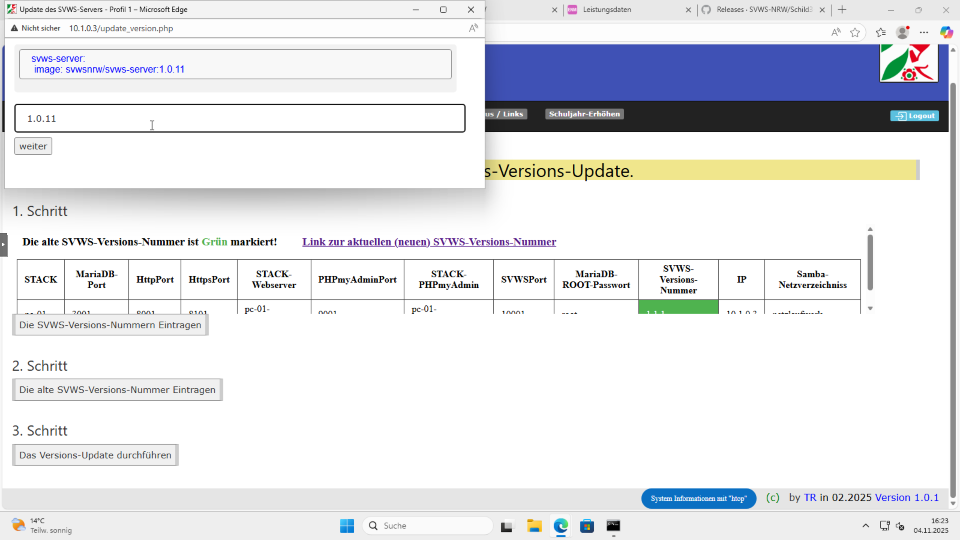Click 'Die SVWS-Versions-Nummern Eintragen' button

tap(110, 325)
